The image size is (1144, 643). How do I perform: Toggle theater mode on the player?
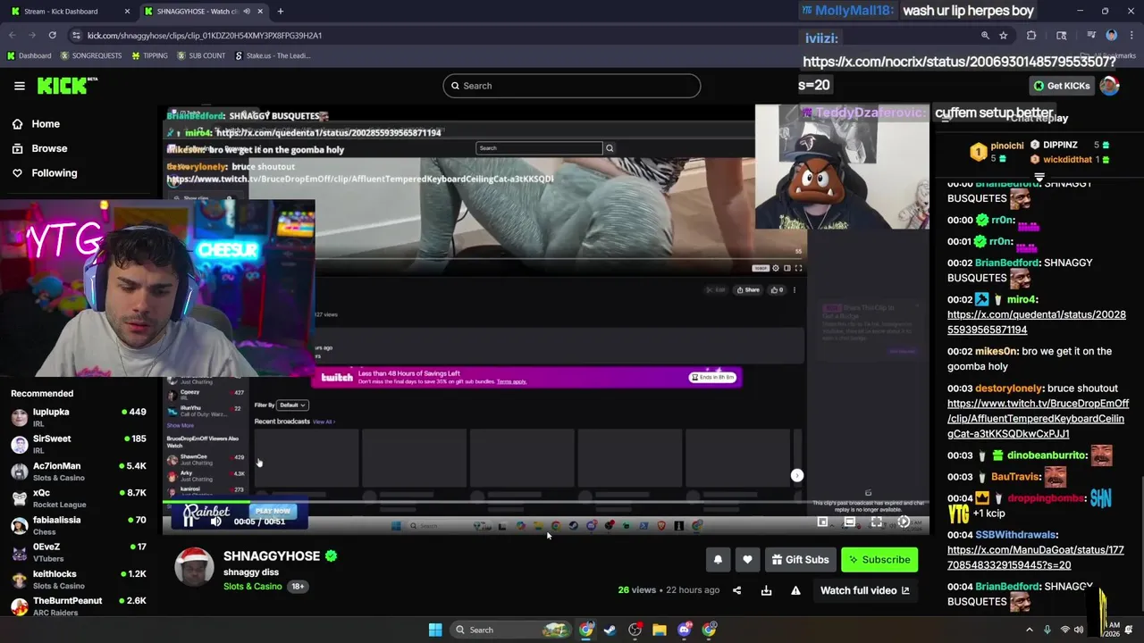(849, 522)
